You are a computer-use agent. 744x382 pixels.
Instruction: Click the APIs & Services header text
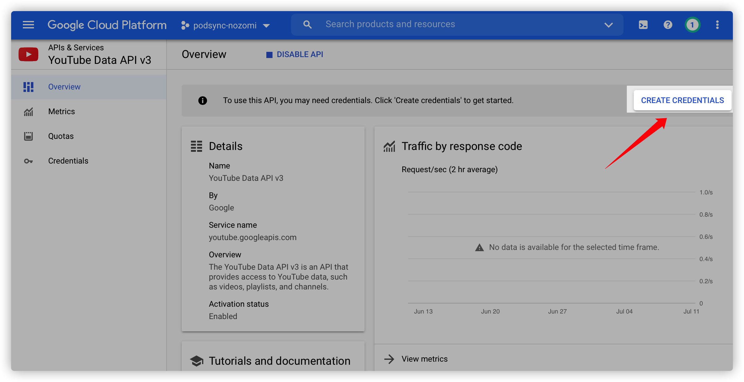[x=76, y=48]
